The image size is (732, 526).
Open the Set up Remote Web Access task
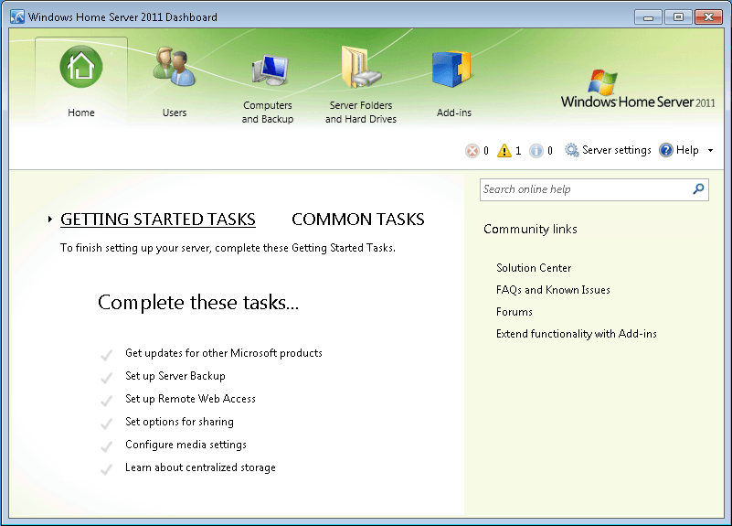click(x=190, y=399)
